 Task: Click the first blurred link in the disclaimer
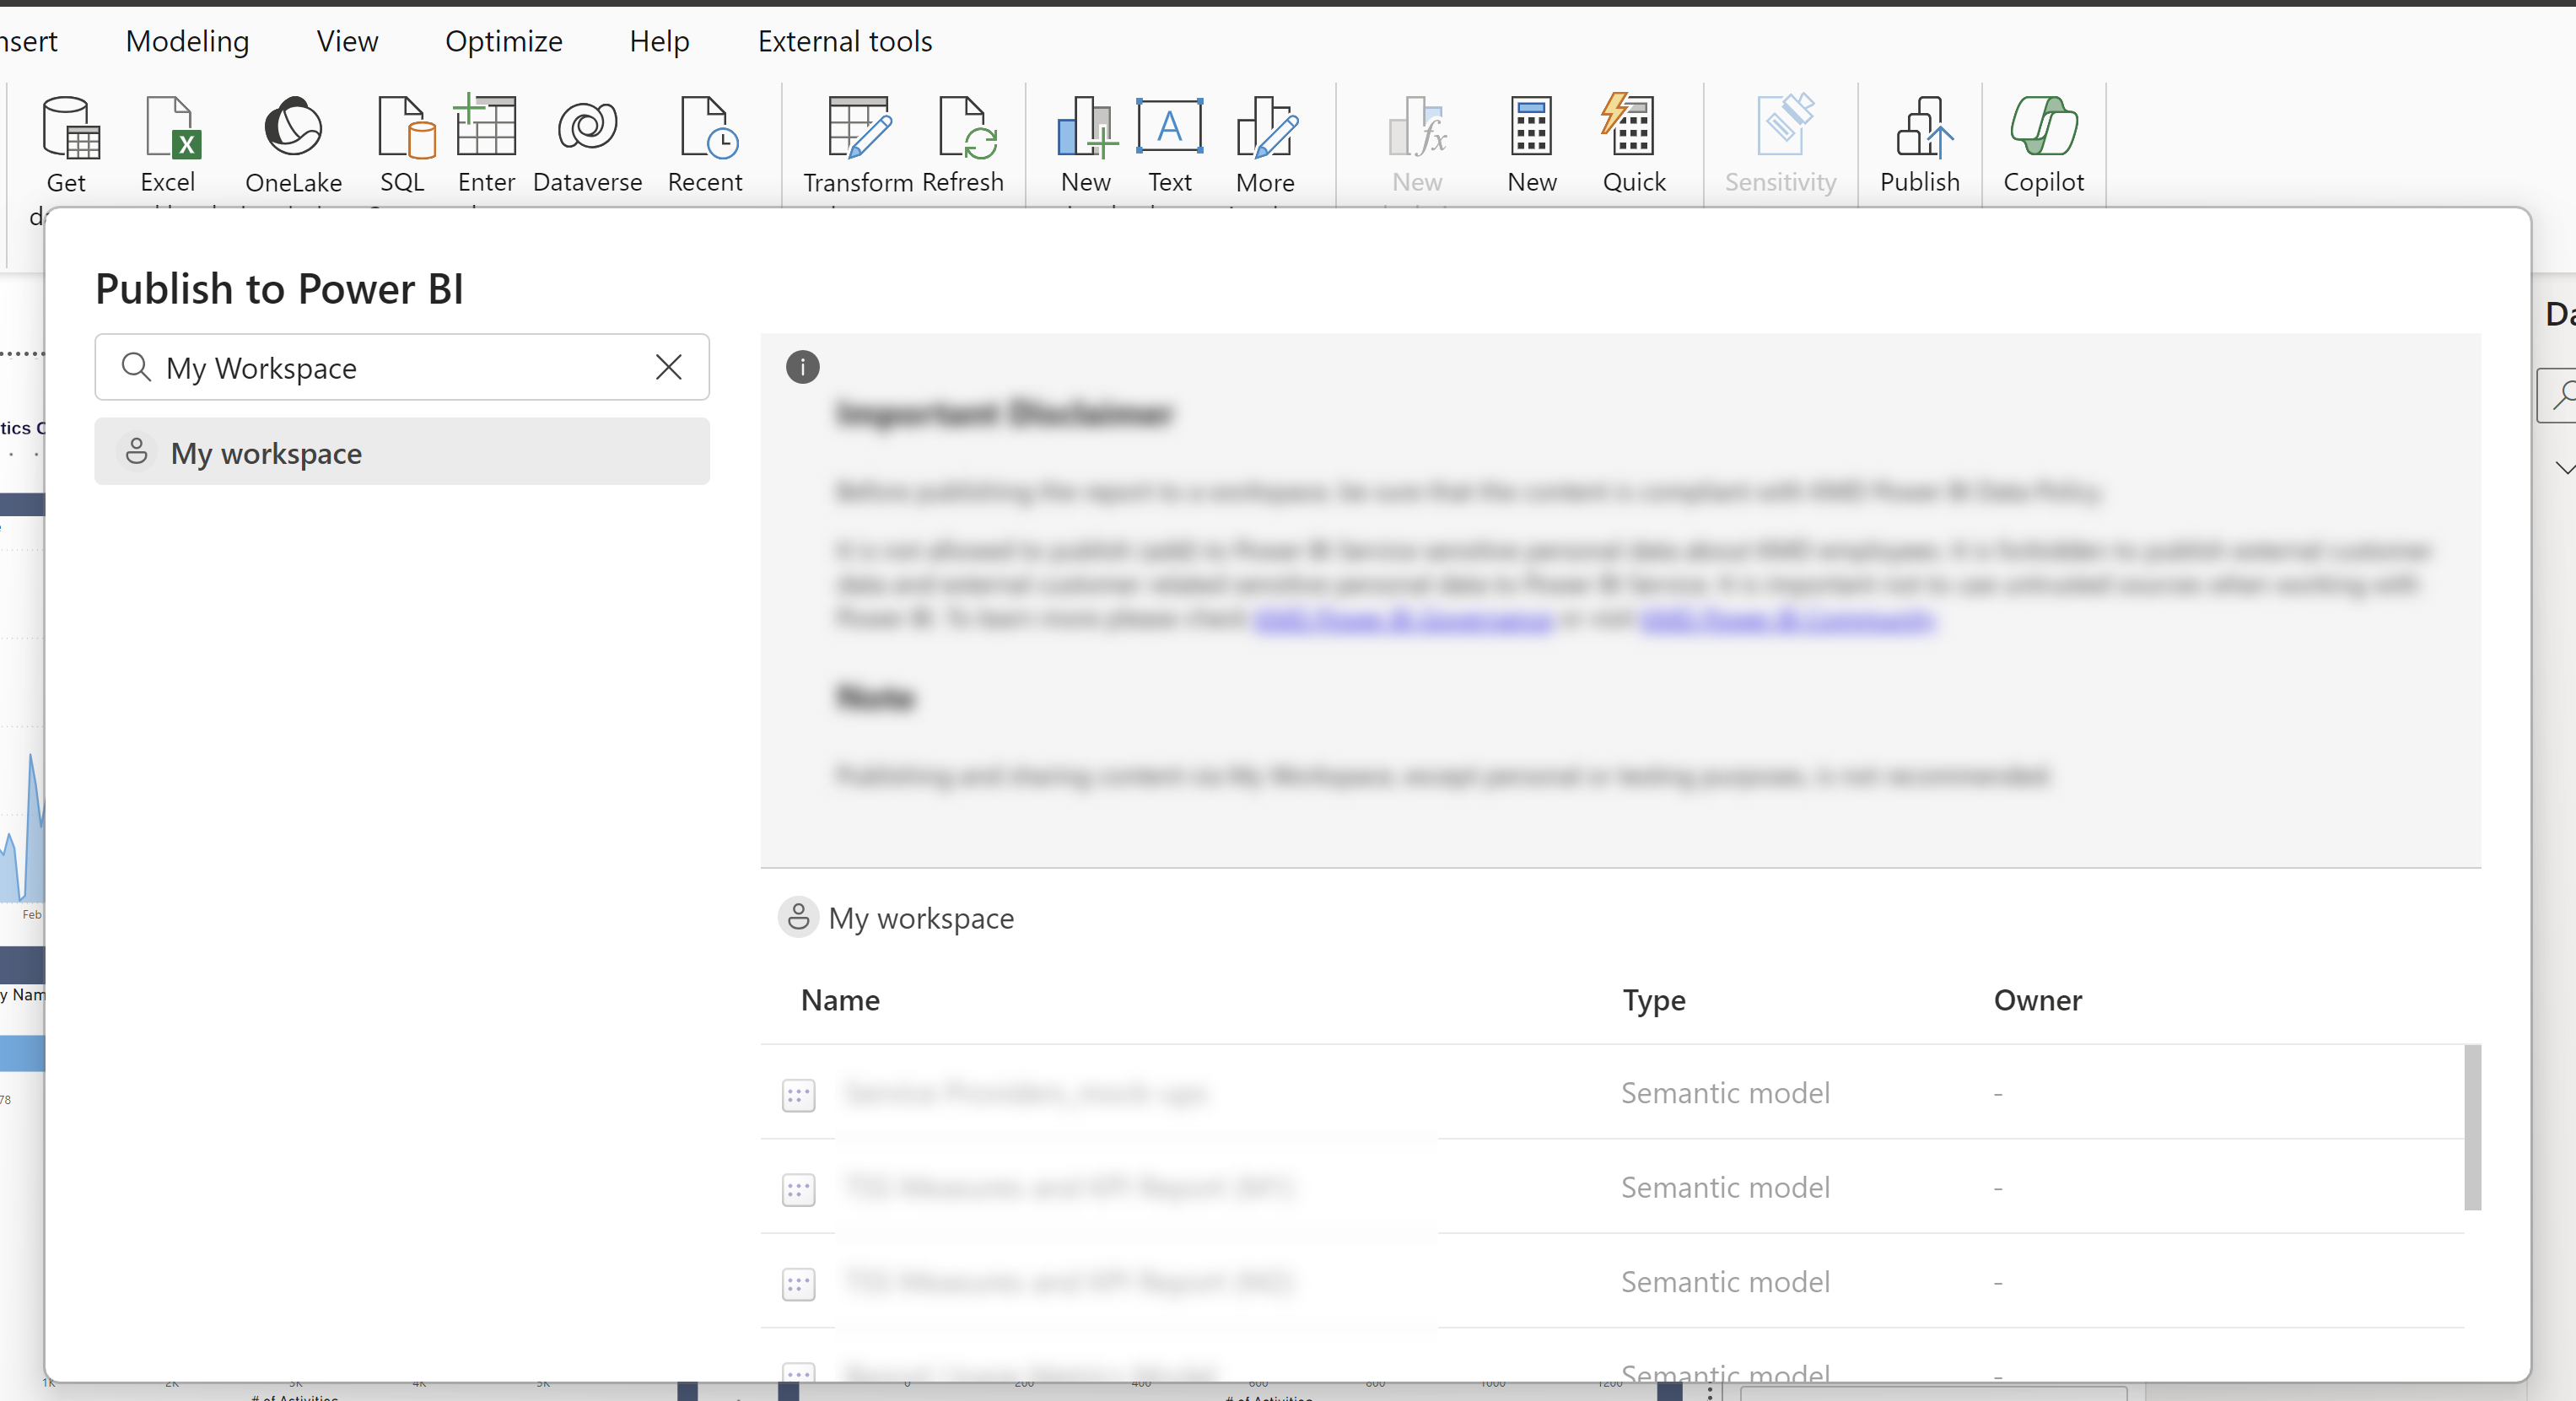click(1403, 620)
